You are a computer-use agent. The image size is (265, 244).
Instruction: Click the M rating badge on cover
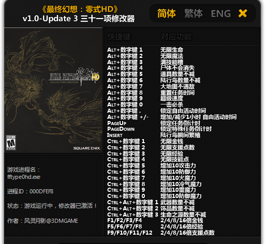[11, 143]
